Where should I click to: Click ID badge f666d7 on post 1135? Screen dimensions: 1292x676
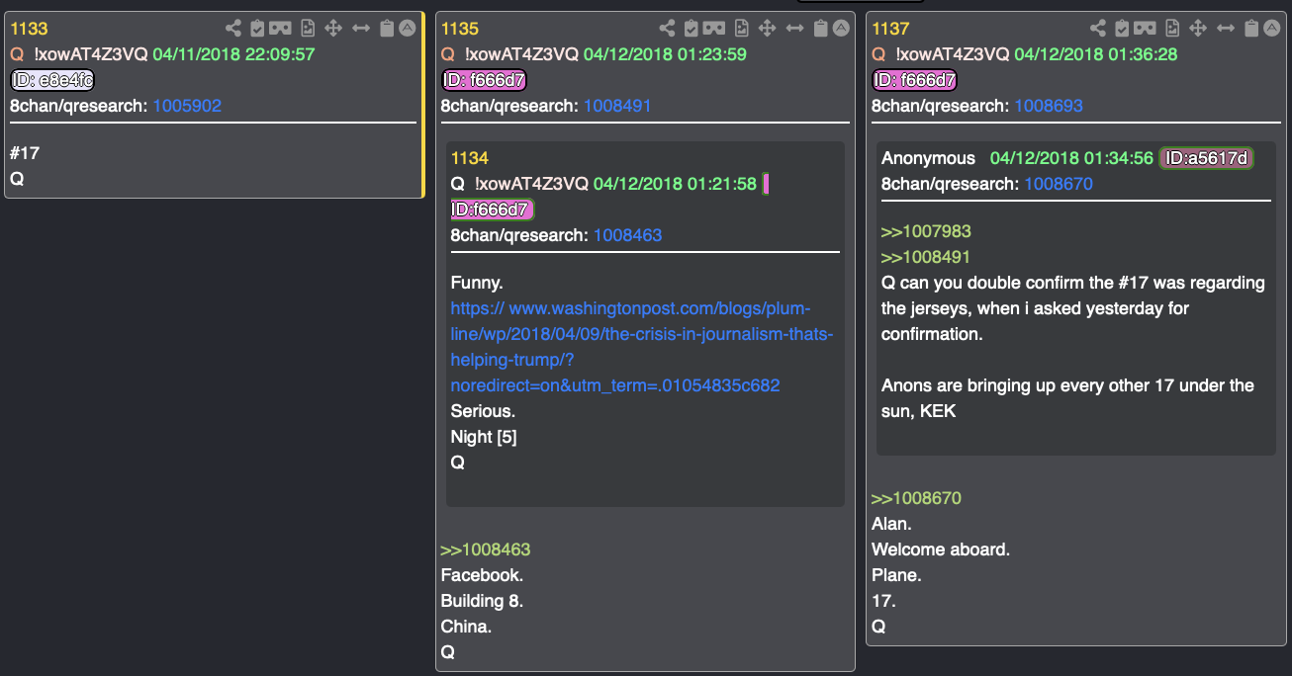[484, 80]
